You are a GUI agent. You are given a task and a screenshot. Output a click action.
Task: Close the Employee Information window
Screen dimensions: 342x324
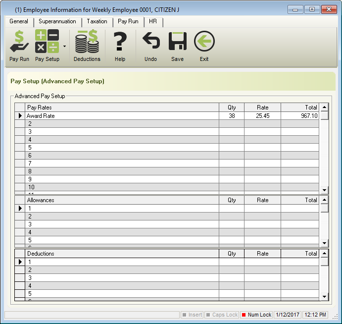click(329, 9)
